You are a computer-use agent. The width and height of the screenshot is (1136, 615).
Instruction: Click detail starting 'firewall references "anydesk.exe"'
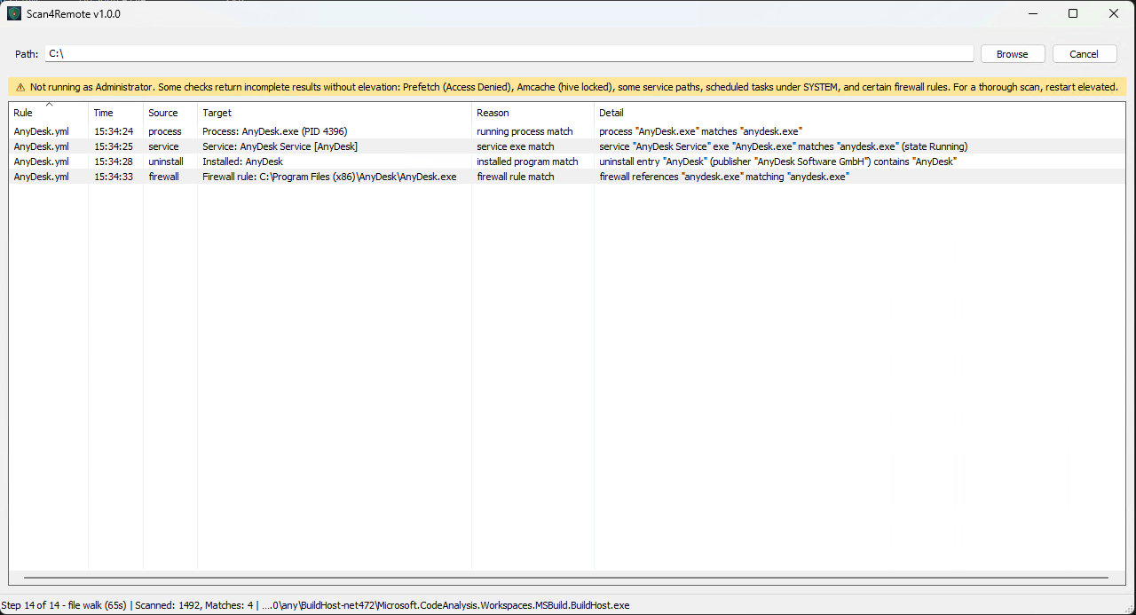point(724,177)
